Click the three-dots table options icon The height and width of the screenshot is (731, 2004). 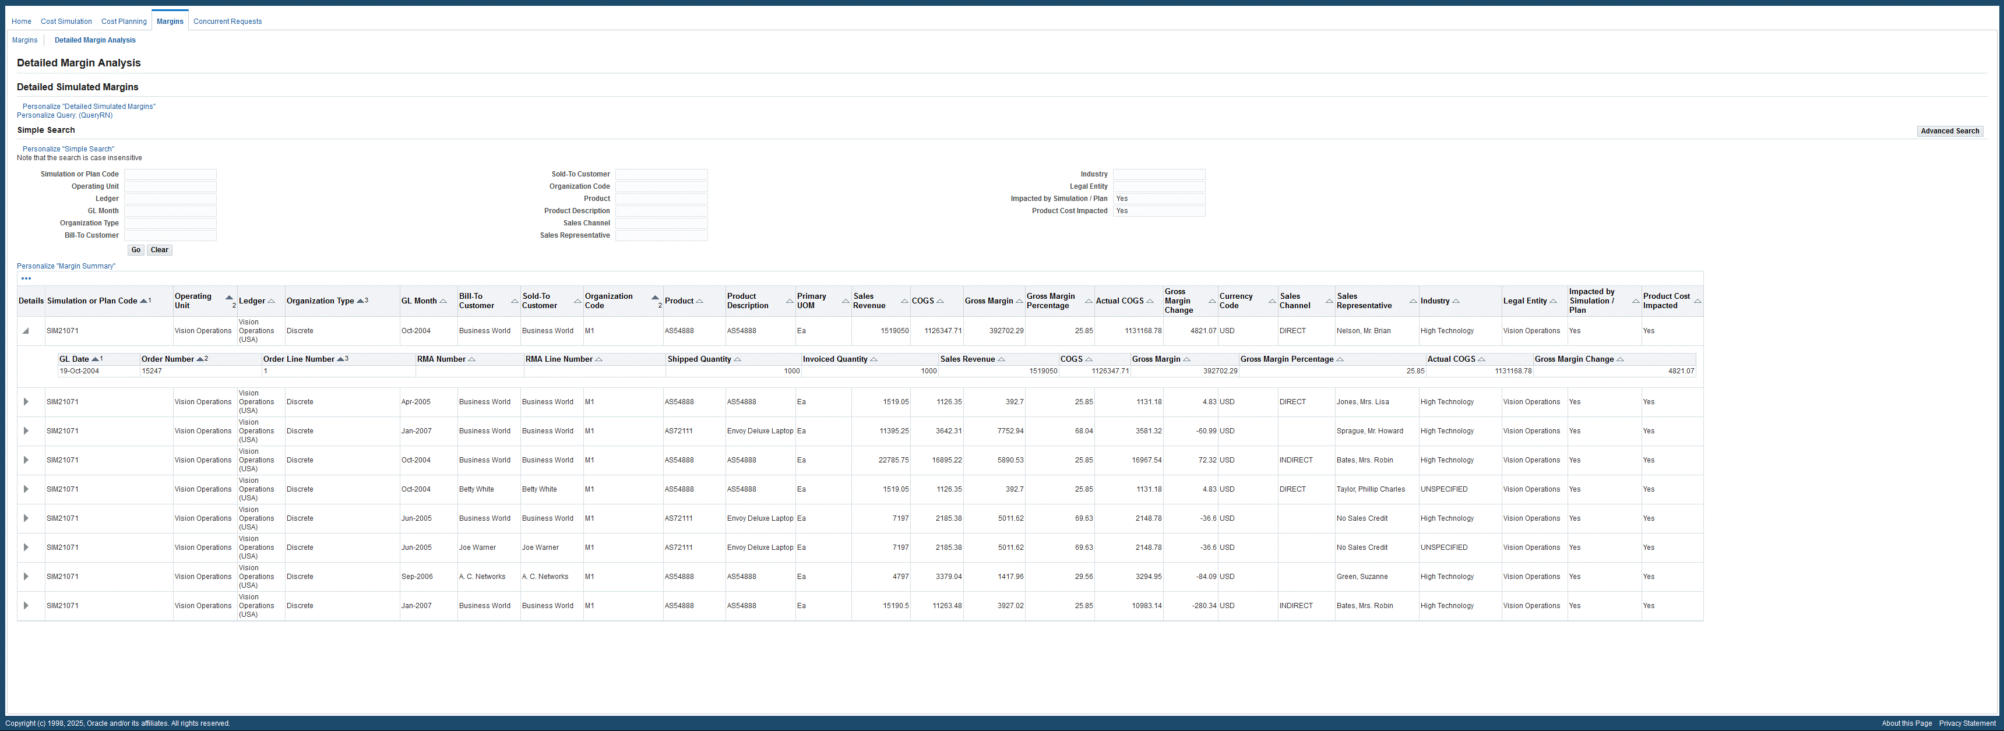[26, 278]
